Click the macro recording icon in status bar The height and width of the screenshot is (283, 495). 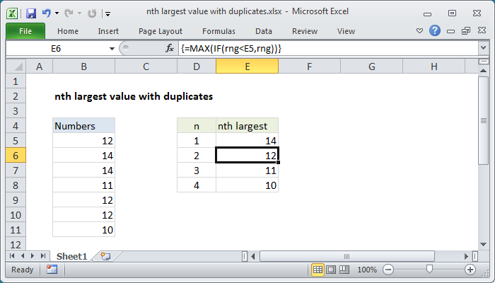click(52, 270)
